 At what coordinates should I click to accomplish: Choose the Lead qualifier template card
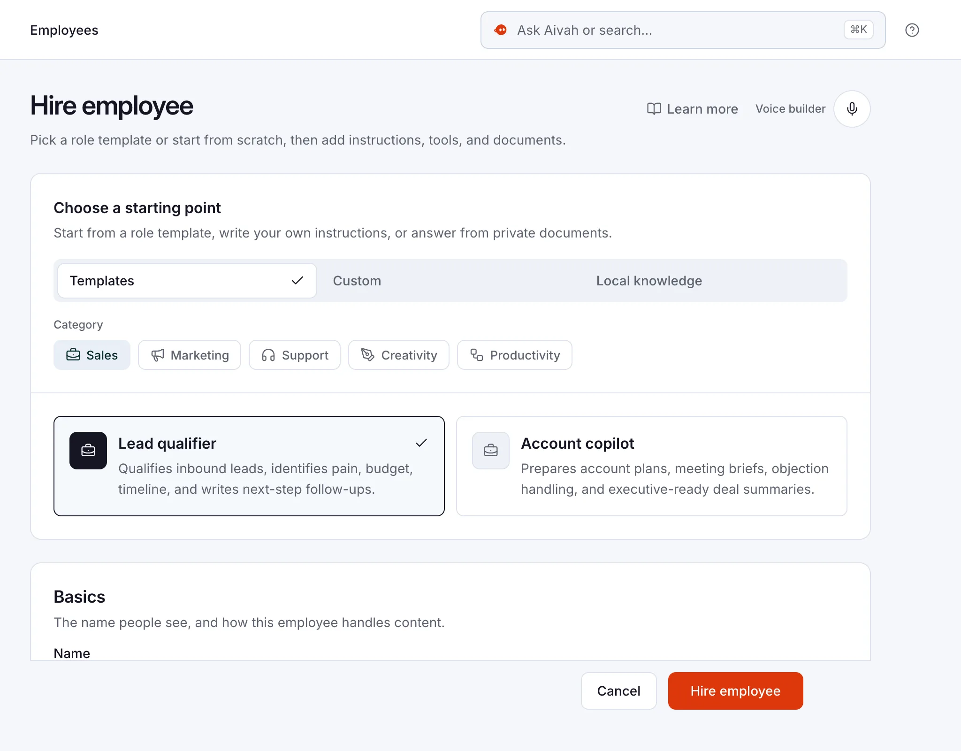click(x=249, y=466)
